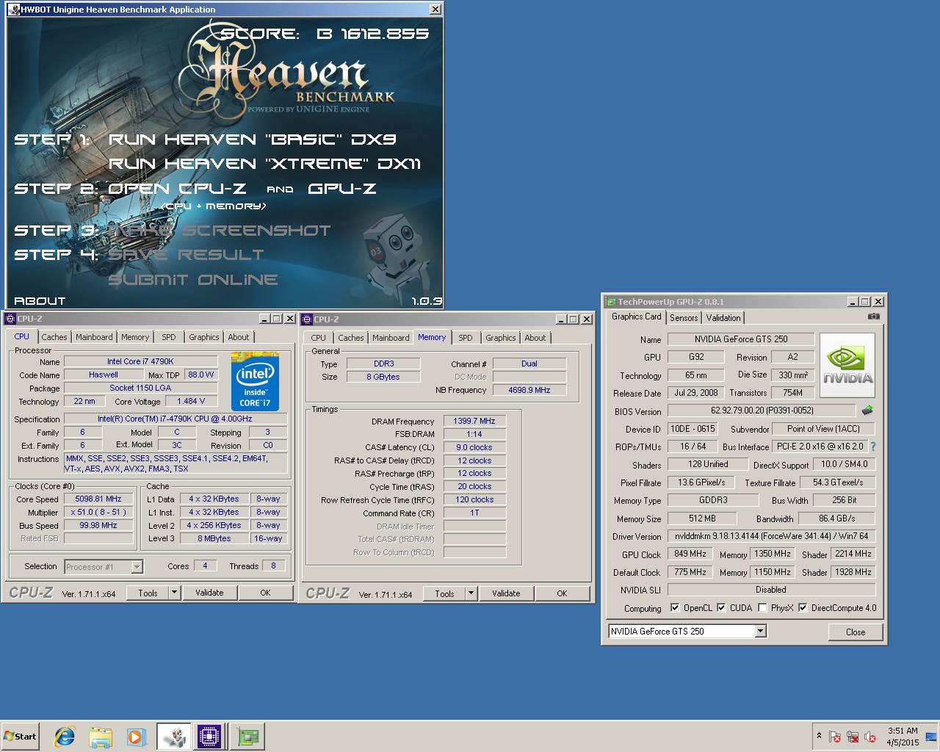Viewport: 940px width, 752px height.
Task: Switch to CPU-Z via its taskbar icon
Action: [209, 737]
